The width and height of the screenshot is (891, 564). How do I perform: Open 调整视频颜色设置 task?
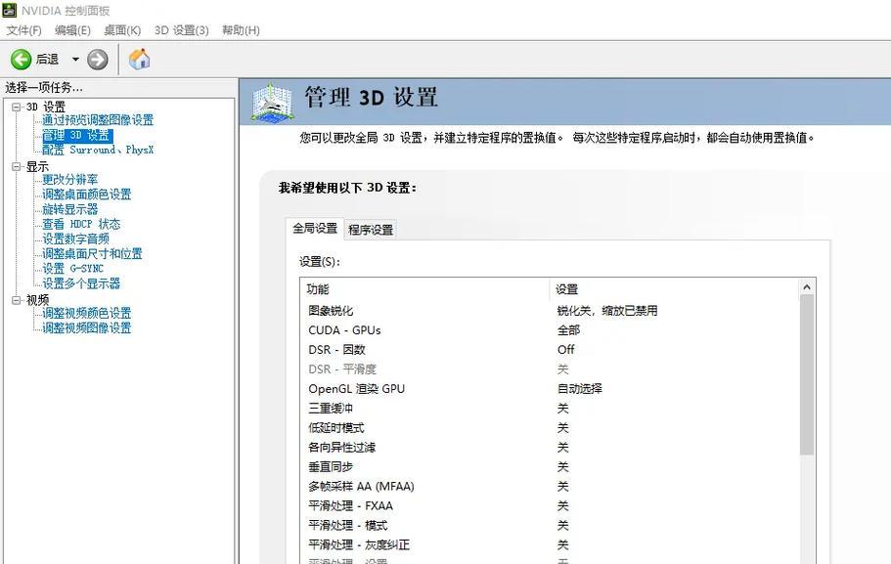point(86,313)
